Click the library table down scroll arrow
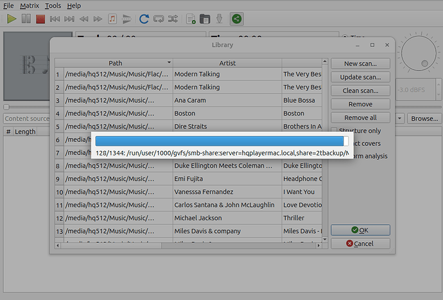443x300 pixels. [325, 239]
